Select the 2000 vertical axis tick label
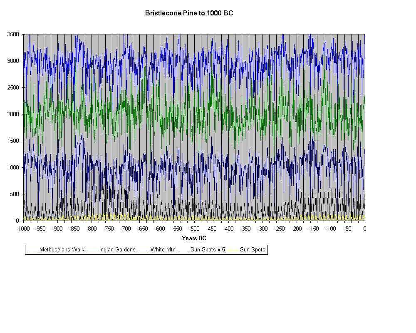 coord(13,114)
